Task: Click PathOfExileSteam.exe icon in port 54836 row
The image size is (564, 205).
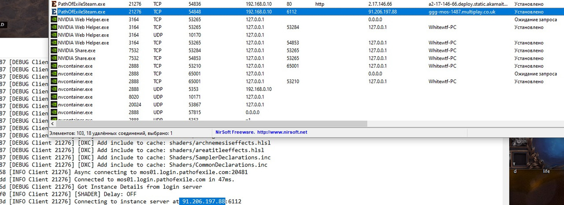Action: pos(54,4)
